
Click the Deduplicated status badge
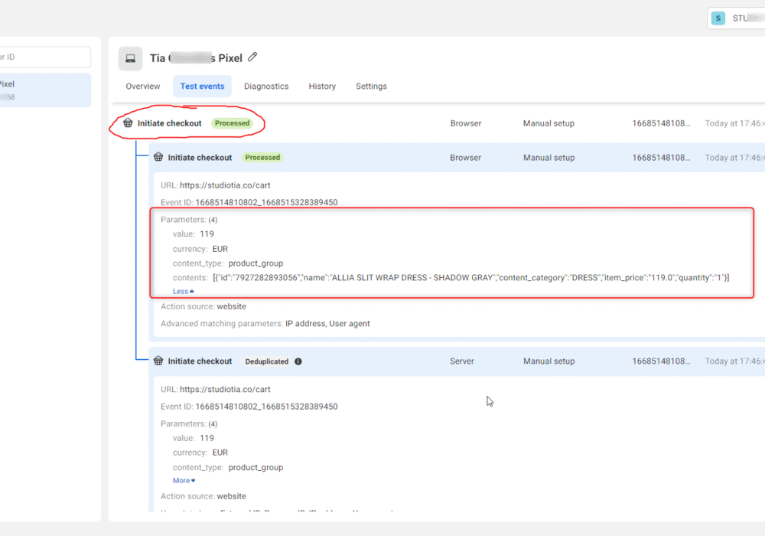click(267, 361)
